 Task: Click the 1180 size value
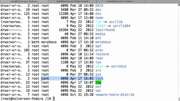(x=64, y=62)
